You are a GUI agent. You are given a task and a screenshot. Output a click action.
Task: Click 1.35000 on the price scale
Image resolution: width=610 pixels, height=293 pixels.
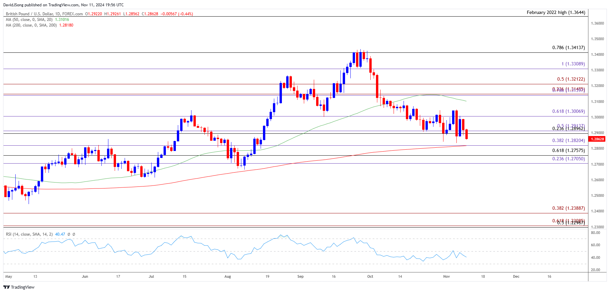pos(597,39)
